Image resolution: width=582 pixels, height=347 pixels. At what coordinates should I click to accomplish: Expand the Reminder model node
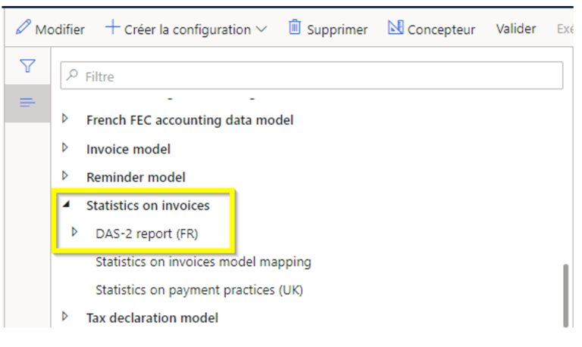coord(66,176)
